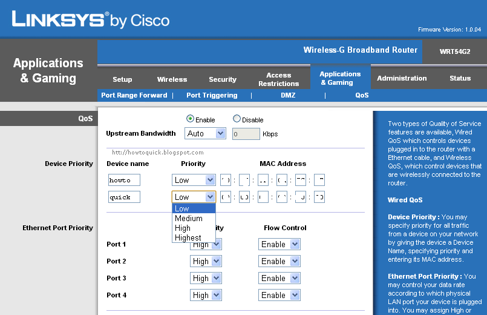The image size is (487, 315).
Task: Open the Port 2 Flow Control dropdown
Action: tap(279, 261)
